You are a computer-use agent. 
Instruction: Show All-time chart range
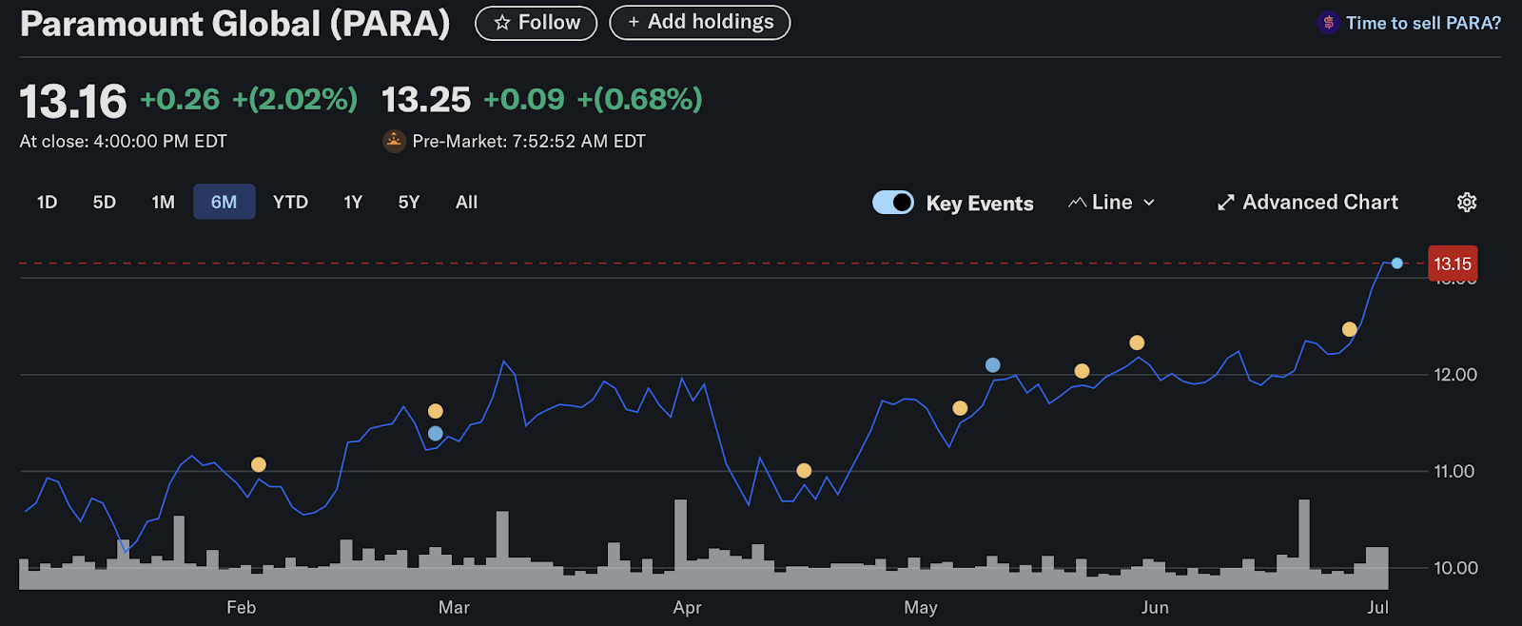tap(466, 202)
